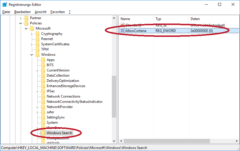240x151 pixels.
Task: Click the Network Connections folder icon
Action: (x=43, y=96)
